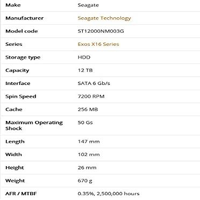Click the 147 mm length value
Image resolution: width=200 pixels, height=200 pixels.
coord(89,141)
